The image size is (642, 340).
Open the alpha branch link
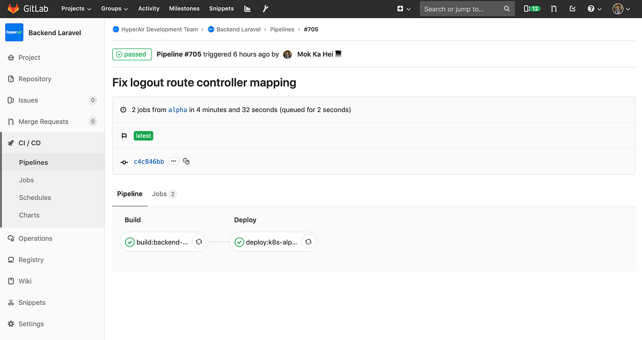click(178, 110)
